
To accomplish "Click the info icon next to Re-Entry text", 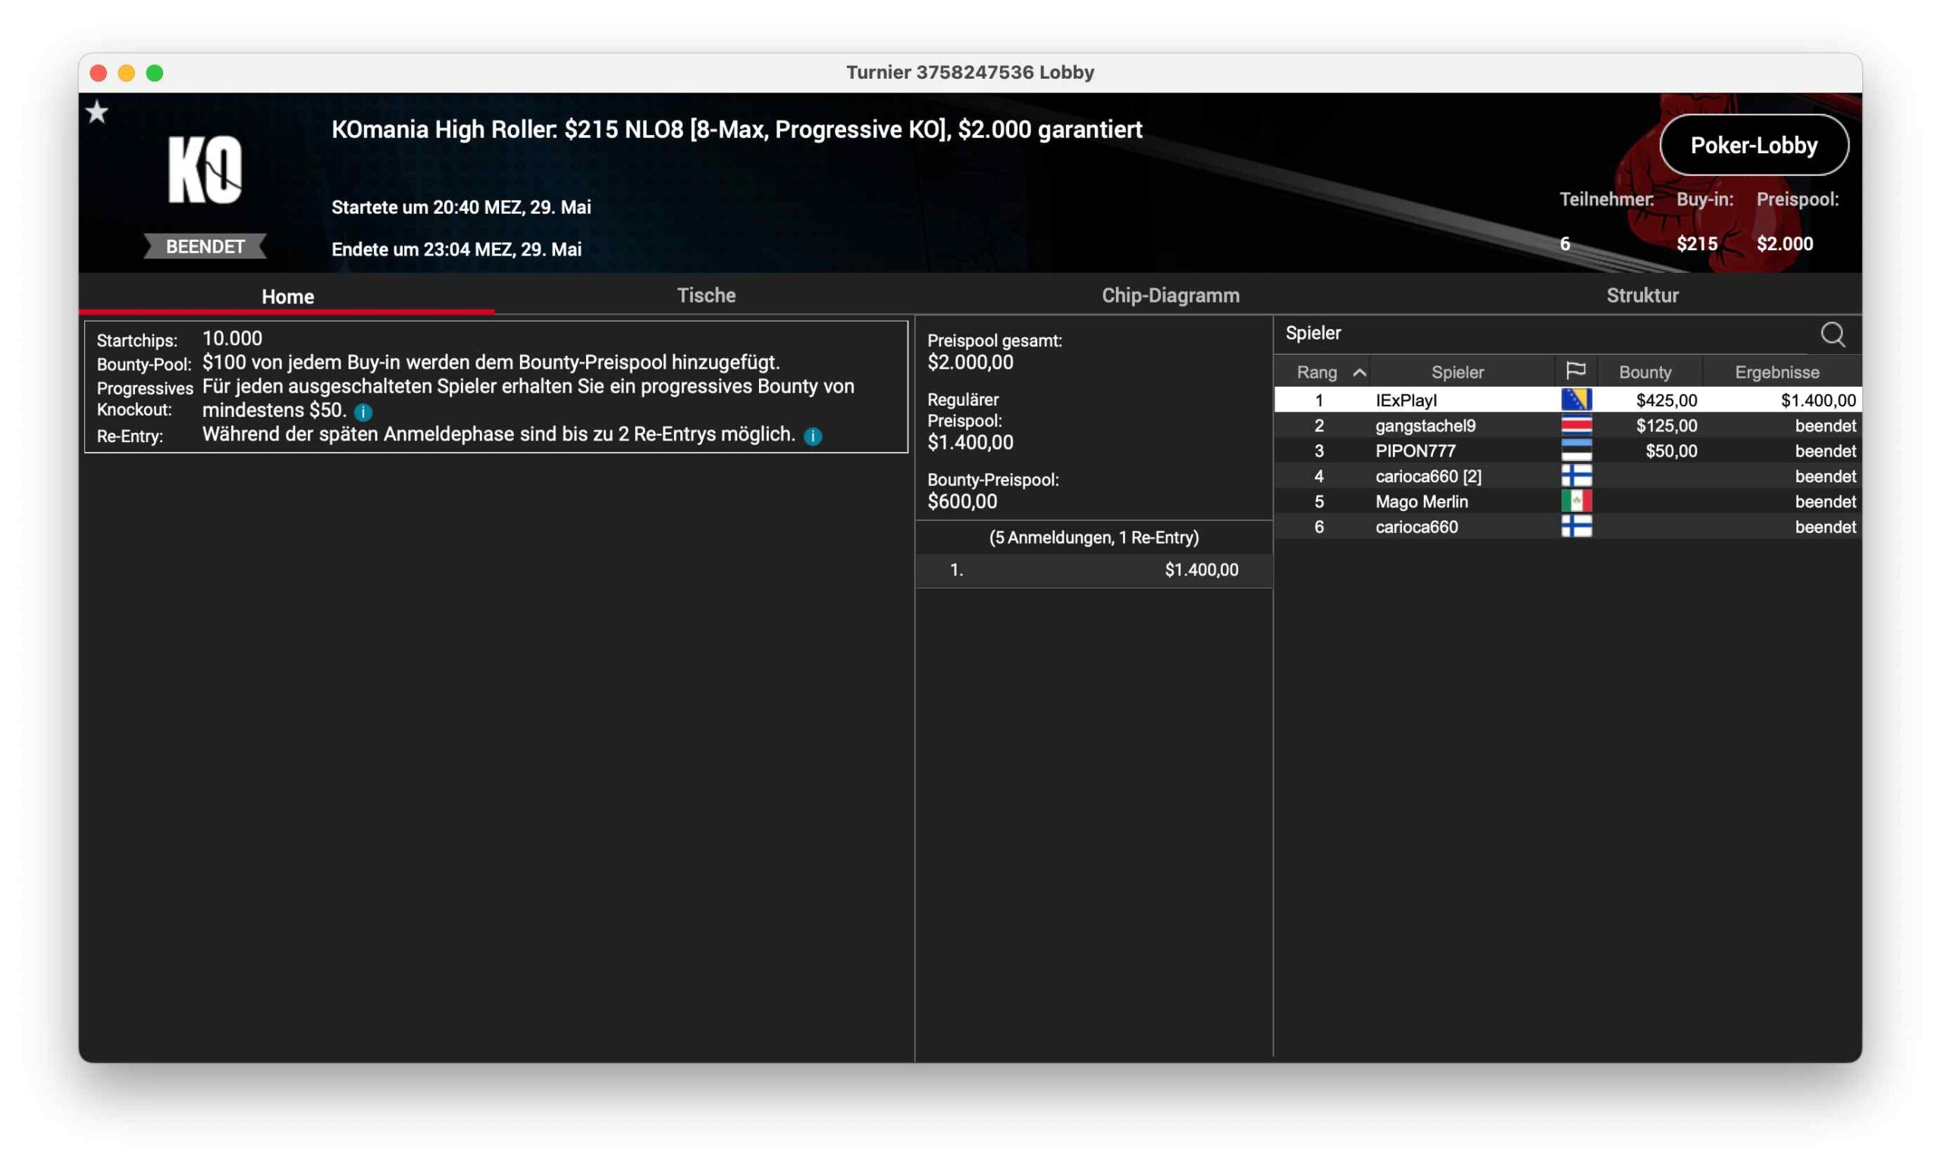I will coord(813,436).
